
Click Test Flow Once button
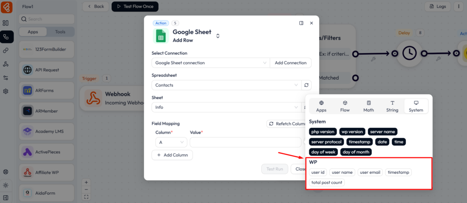[135, 6]
